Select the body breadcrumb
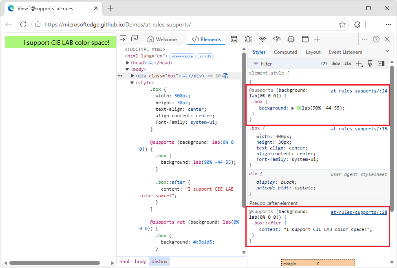The image size is (397, 268). click(x=140, y=261)
